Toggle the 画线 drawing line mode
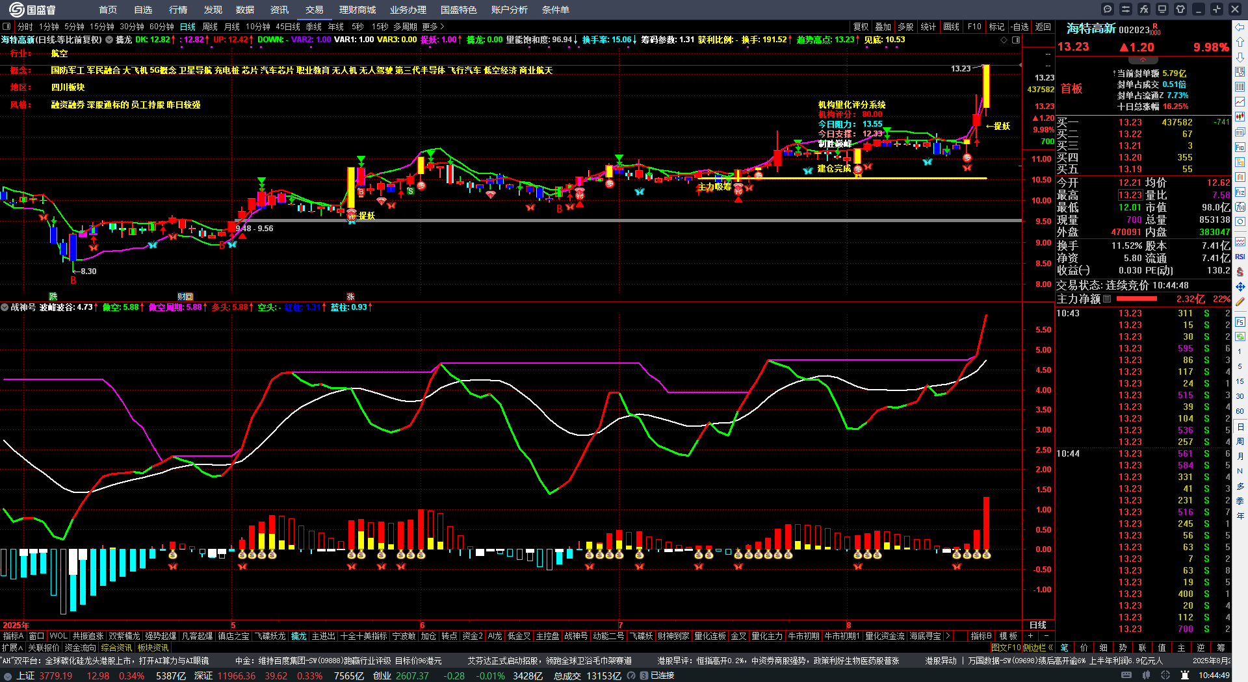Viewport: 1248px width, 682px height. coord(952,27)
